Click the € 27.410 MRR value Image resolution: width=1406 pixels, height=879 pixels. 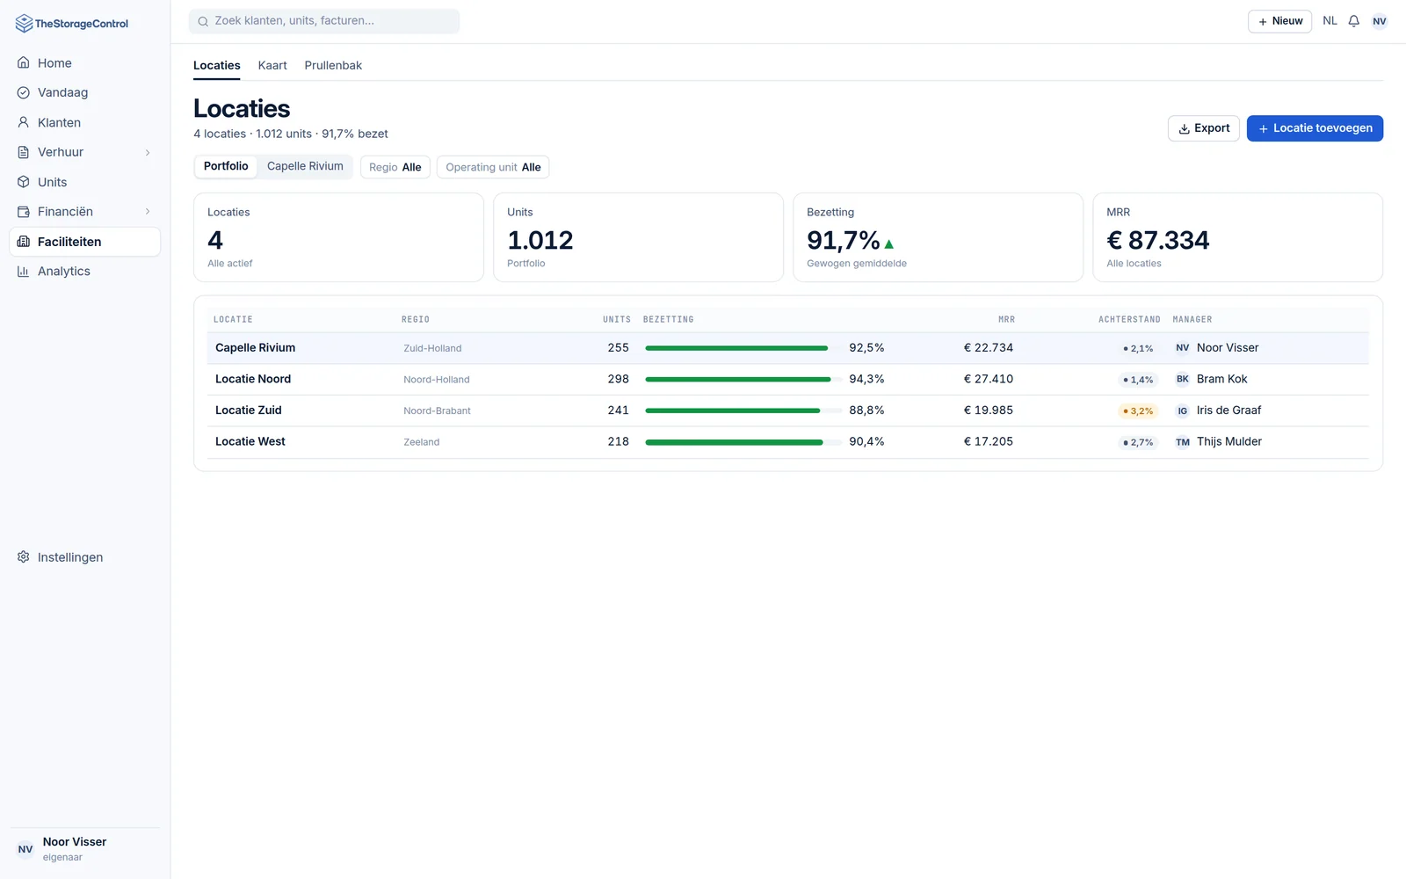tap(988, 380)
